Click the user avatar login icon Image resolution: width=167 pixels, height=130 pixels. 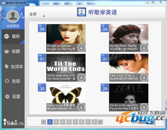pyautogui.click(x=12, y=16)
